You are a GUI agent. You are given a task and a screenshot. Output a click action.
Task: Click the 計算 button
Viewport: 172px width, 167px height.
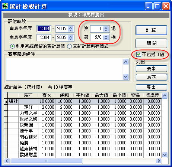coord(151,30)
